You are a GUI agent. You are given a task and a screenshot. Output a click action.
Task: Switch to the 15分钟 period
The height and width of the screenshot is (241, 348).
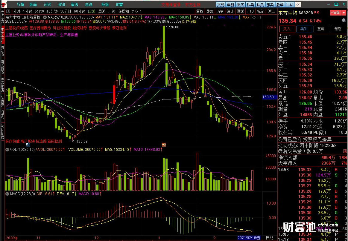coord(52,11)
